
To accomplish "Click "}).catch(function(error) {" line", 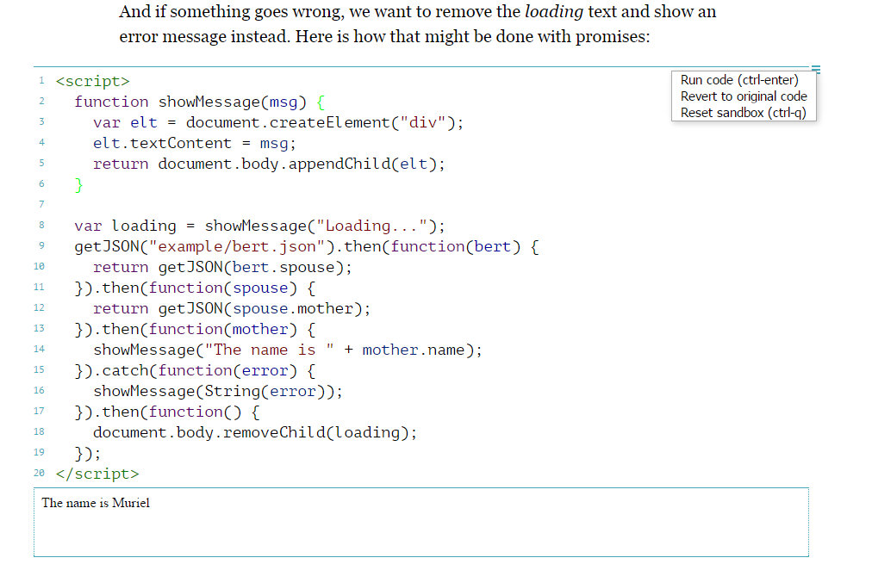I will click(x=196, y=370).
